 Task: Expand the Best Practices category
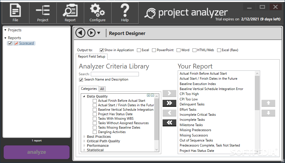84,136
